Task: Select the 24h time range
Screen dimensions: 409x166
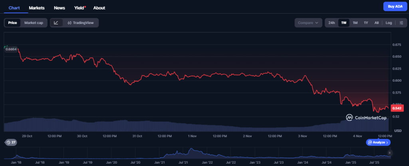Action: [x=332, y=23]
